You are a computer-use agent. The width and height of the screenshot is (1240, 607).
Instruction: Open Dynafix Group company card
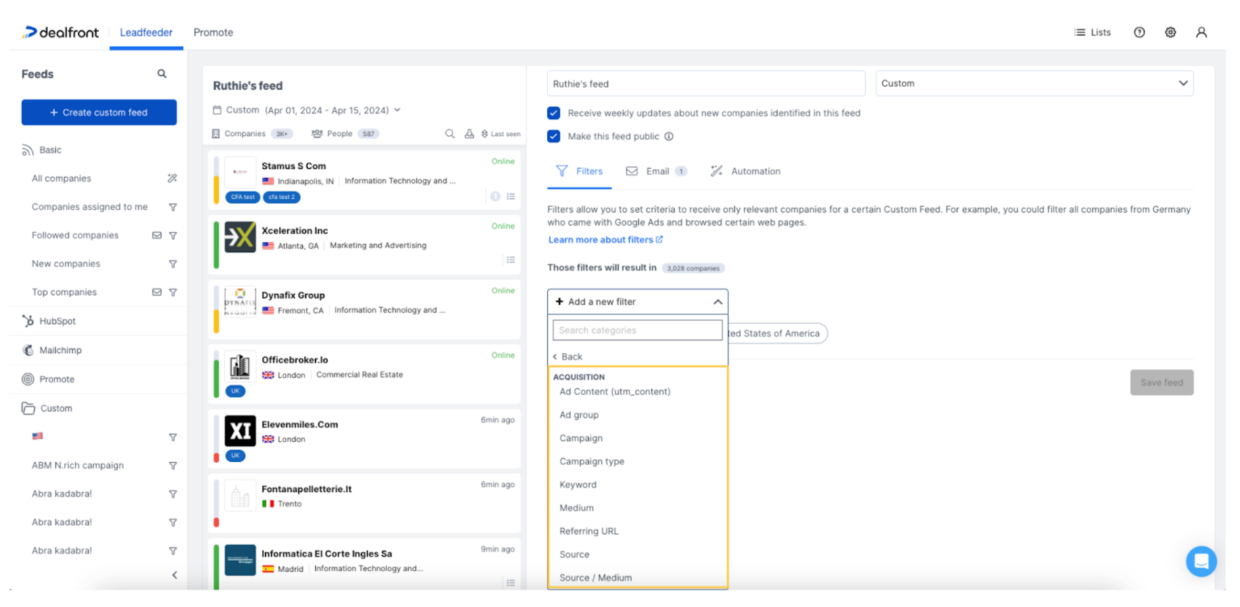point(364,309)
